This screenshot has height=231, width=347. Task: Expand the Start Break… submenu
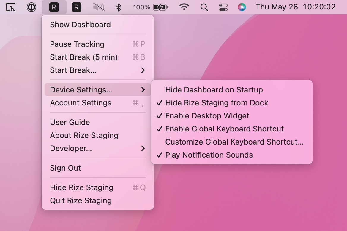click(x=97, y=70)
